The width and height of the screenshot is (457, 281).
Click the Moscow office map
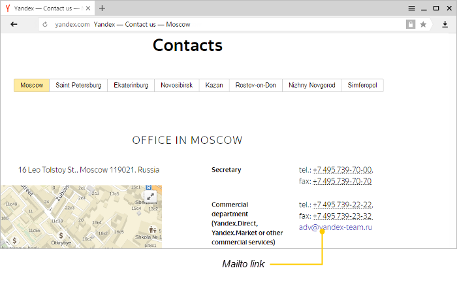[x=81, y=217]
